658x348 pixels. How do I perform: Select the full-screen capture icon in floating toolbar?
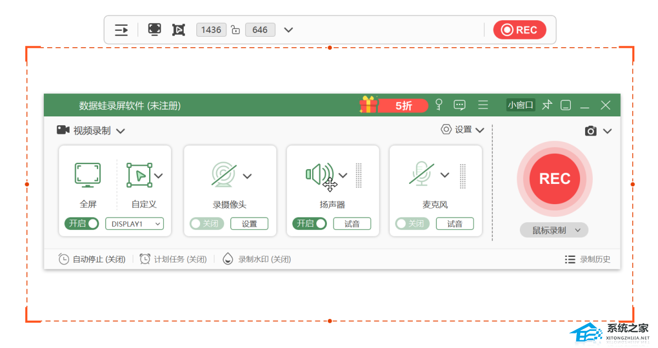(155, 30)
